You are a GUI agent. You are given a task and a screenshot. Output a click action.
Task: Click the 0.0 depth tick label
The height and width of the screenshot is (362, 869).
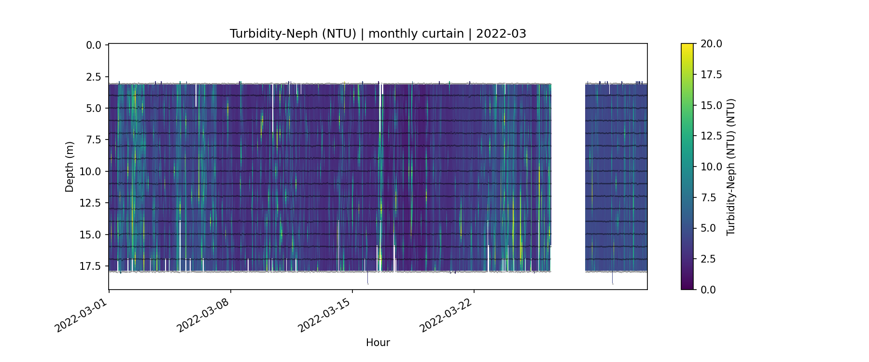(94, 45)
